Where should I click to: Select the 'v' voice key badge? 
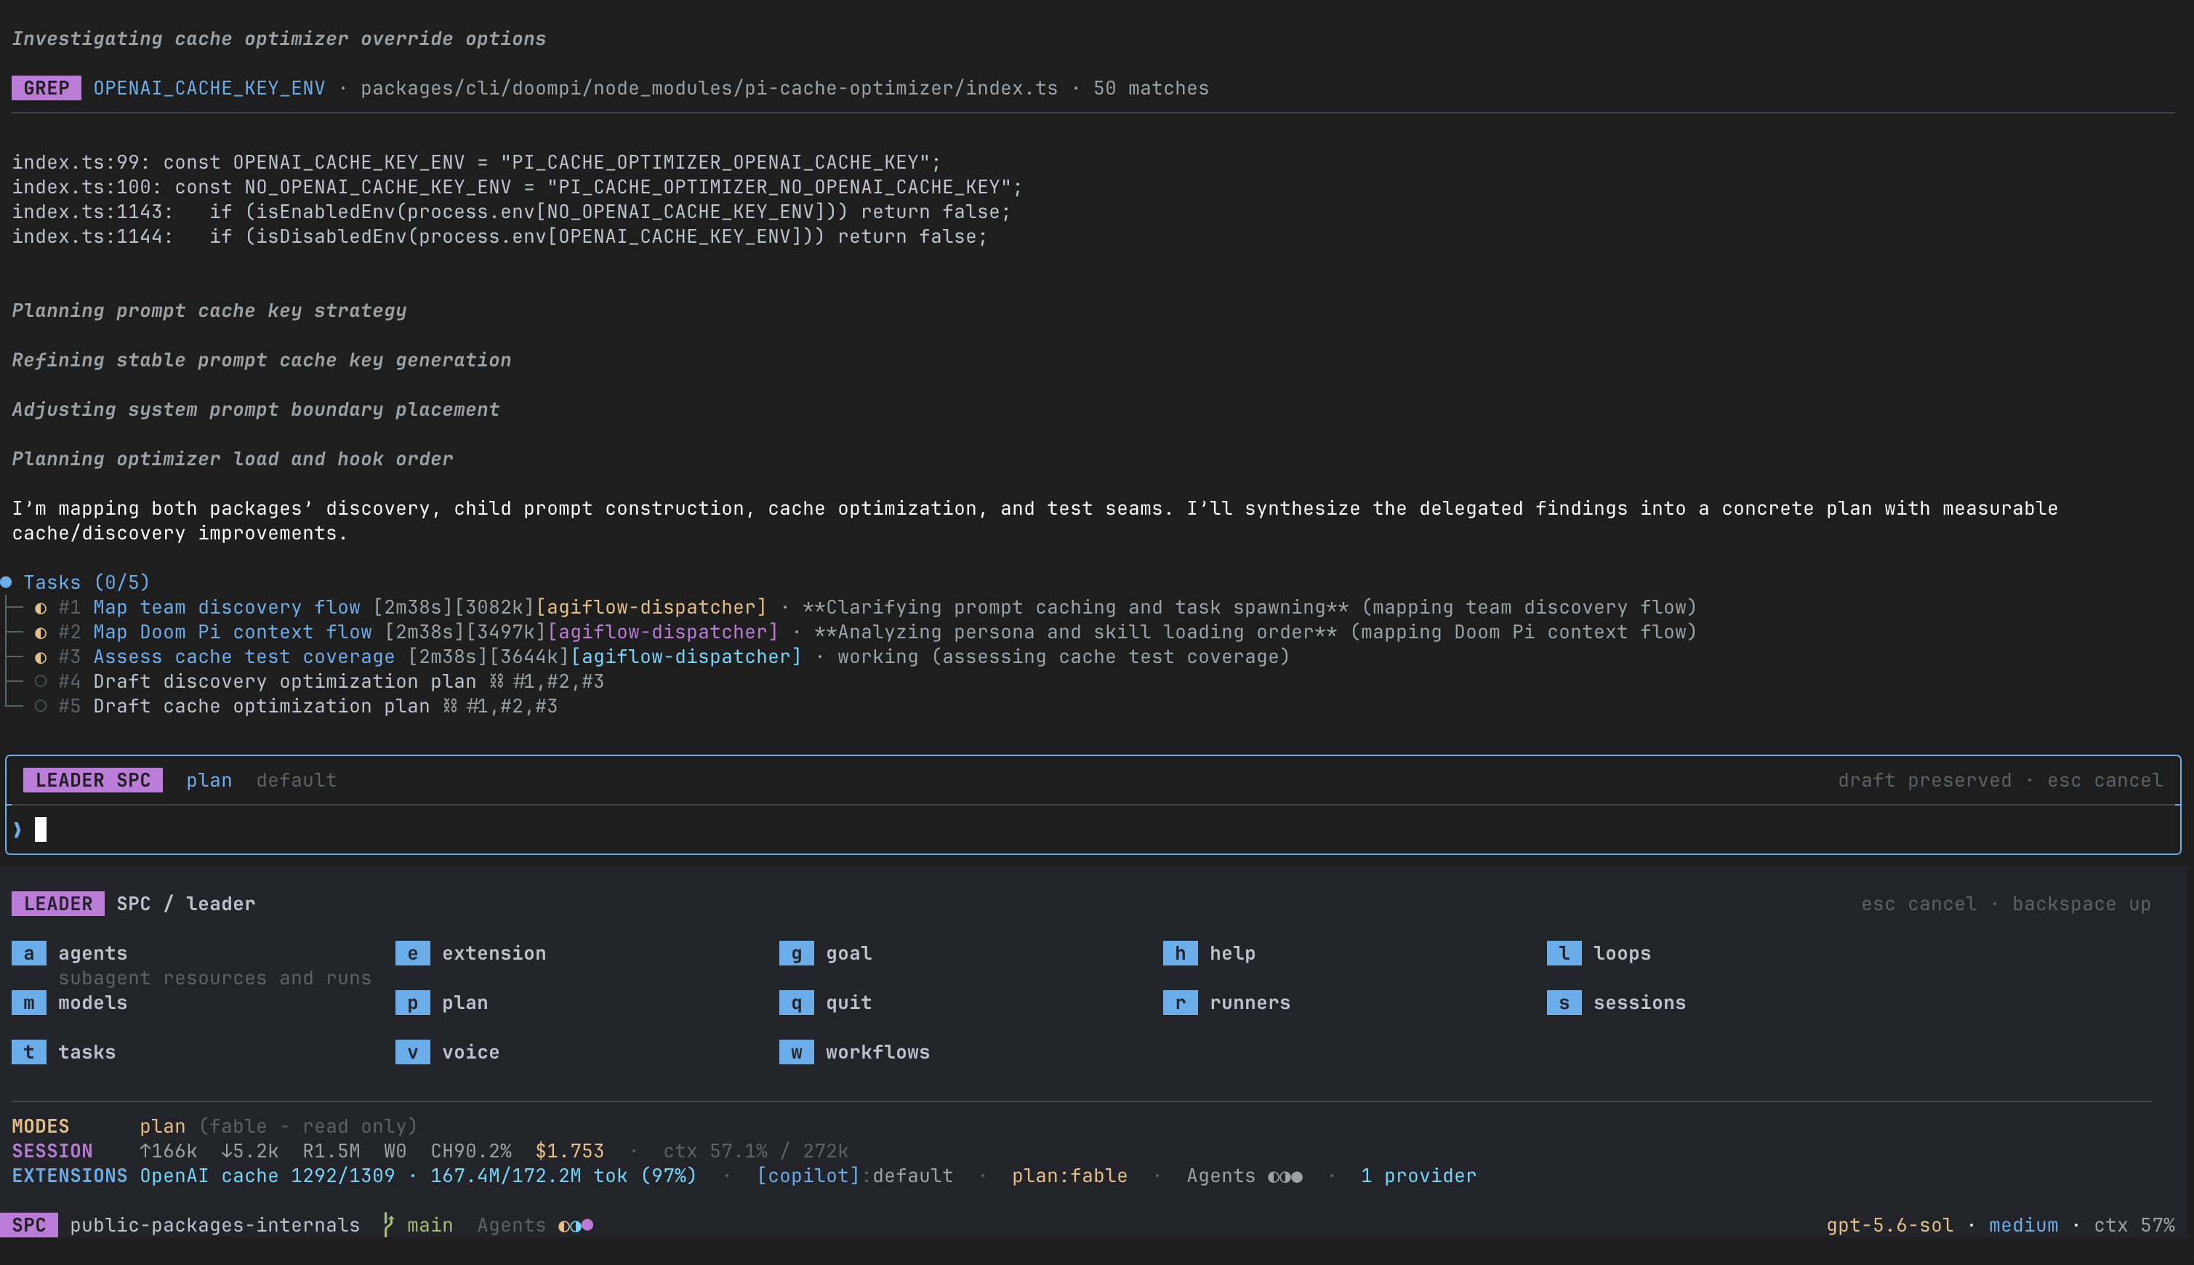[x=413, y=1052]
